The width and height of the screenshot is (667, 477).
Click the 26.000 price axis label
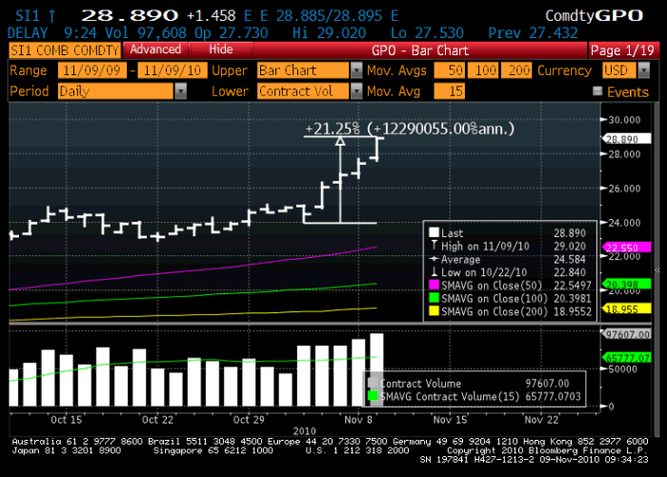tap(624, 189)
